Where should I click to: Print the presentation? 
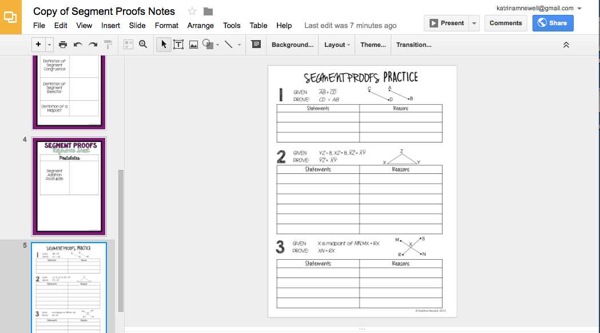tap(63, 45)
